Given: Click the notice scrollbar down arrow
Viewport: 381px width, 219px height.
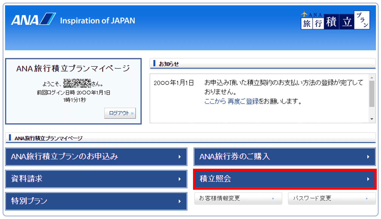Looking at the screenshot, I should (372, 119).
